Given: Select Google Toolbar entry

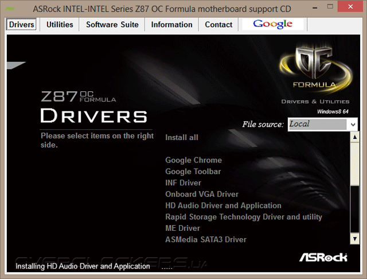Looking at the screenshot, I should tap(193, 172).
